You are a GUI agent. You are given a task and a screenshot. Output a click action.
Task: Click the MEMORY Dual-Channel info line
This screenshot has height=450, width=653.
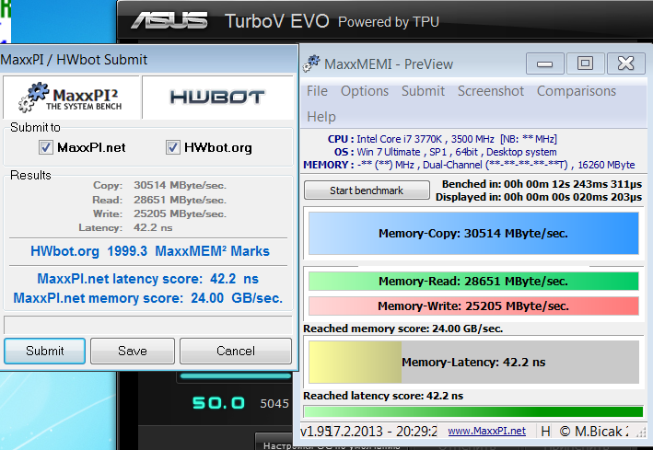(x=469, y=165)
